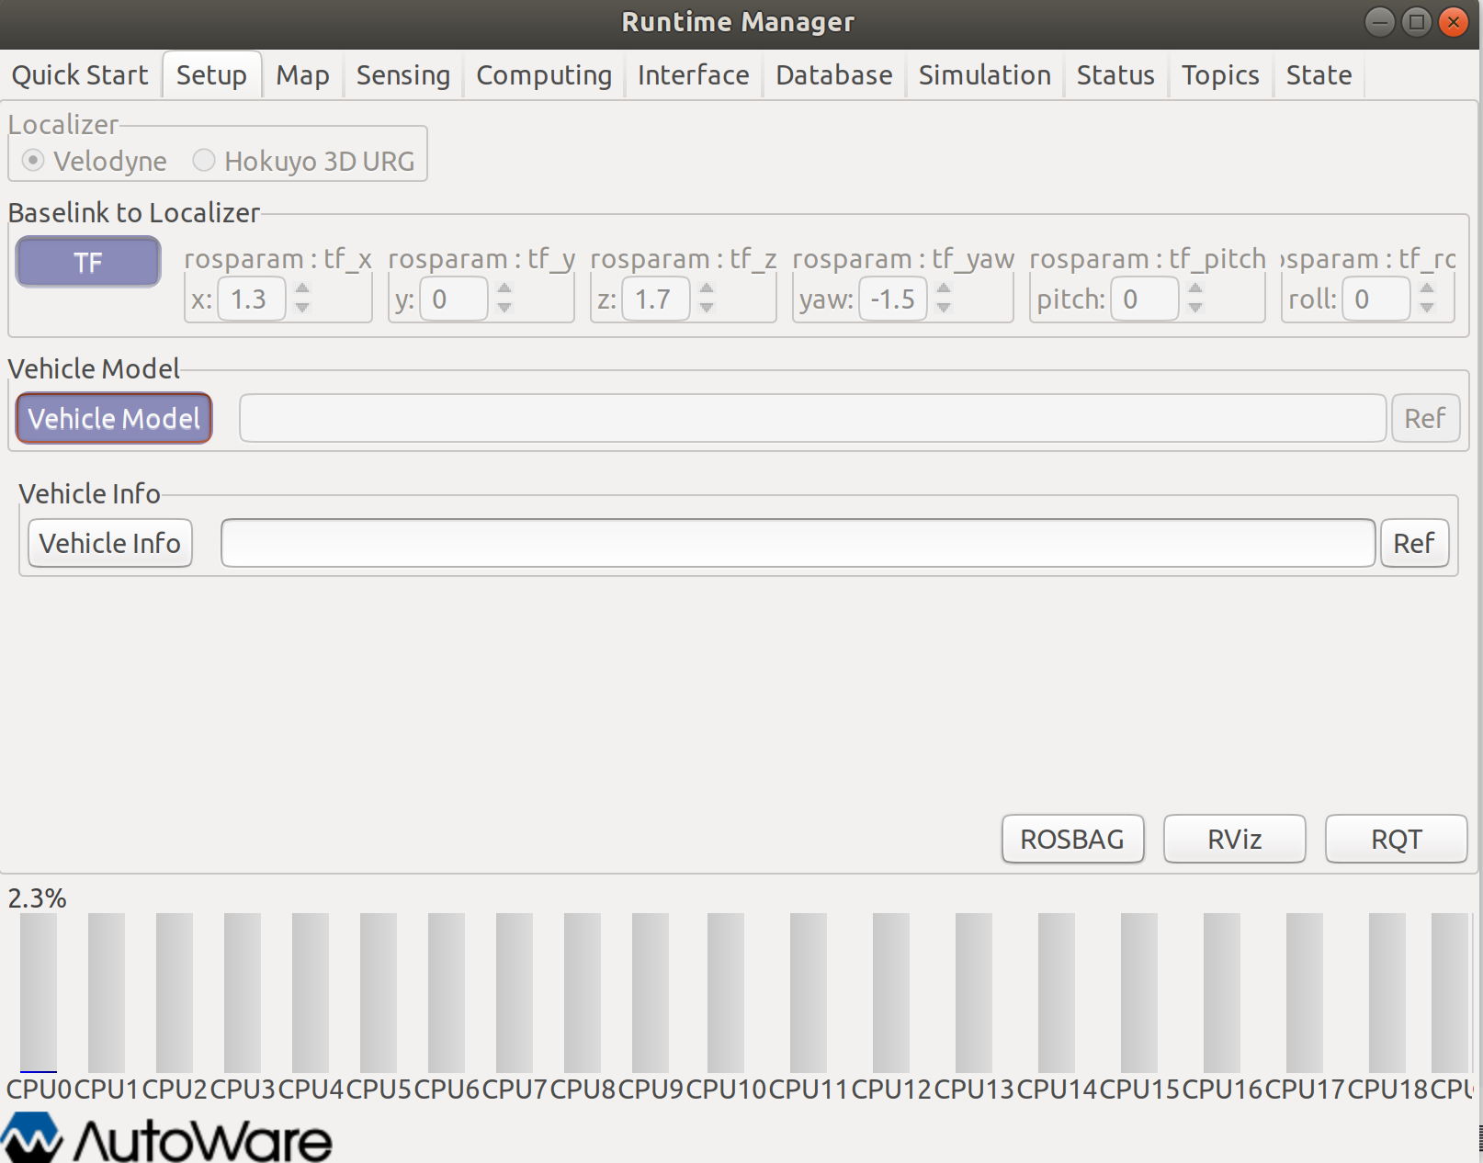Click the tf_y value field
The height and width of the screenshot is (1163, 1483).
[453, 299]
